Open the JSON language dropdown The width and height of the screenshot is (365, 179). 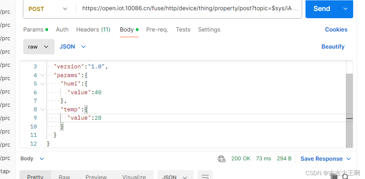(72, 47)
